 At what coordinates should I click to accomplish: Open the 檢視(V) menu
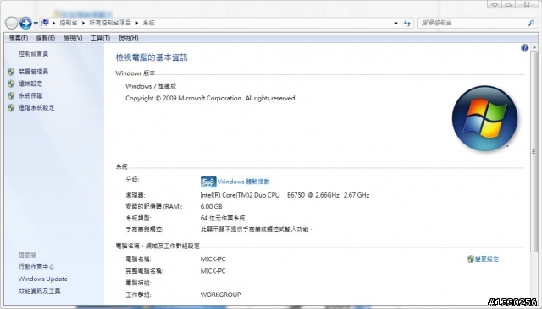click(x=73, y=38)
